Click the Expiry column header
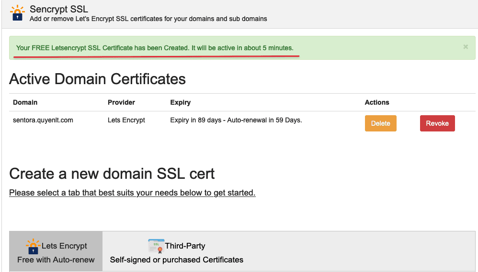Screen dimensions: 478x272 click(x=180, y=102)
